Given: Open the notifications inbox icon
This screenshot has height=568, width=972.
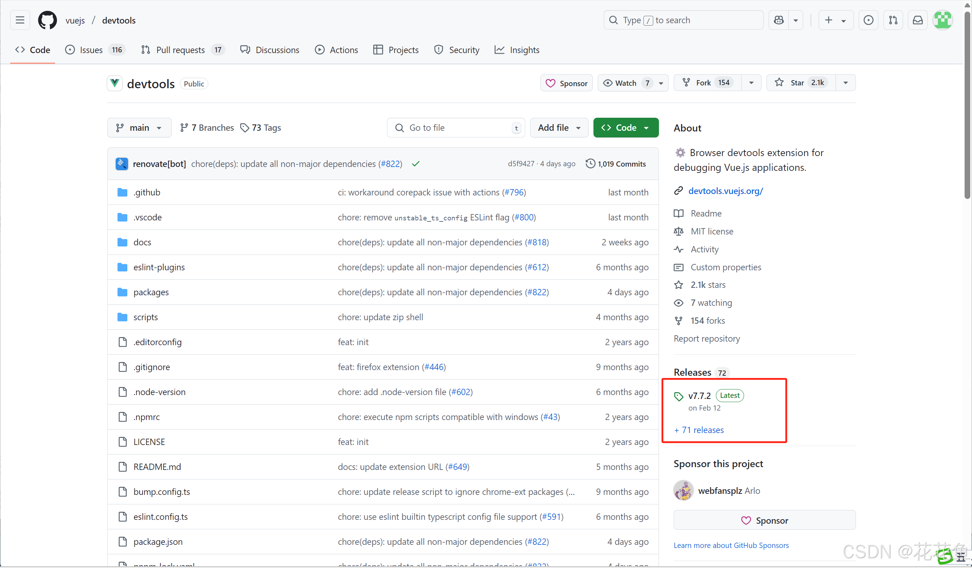Looking at the screenshot, I should pyautogui.click(x=917, y=20).
